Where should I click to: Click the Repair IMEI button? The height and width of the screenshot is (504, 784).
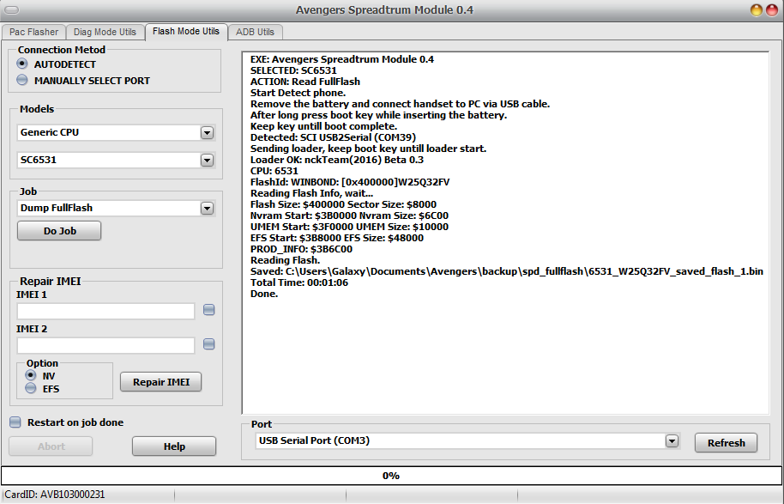(x=161, y=382)
